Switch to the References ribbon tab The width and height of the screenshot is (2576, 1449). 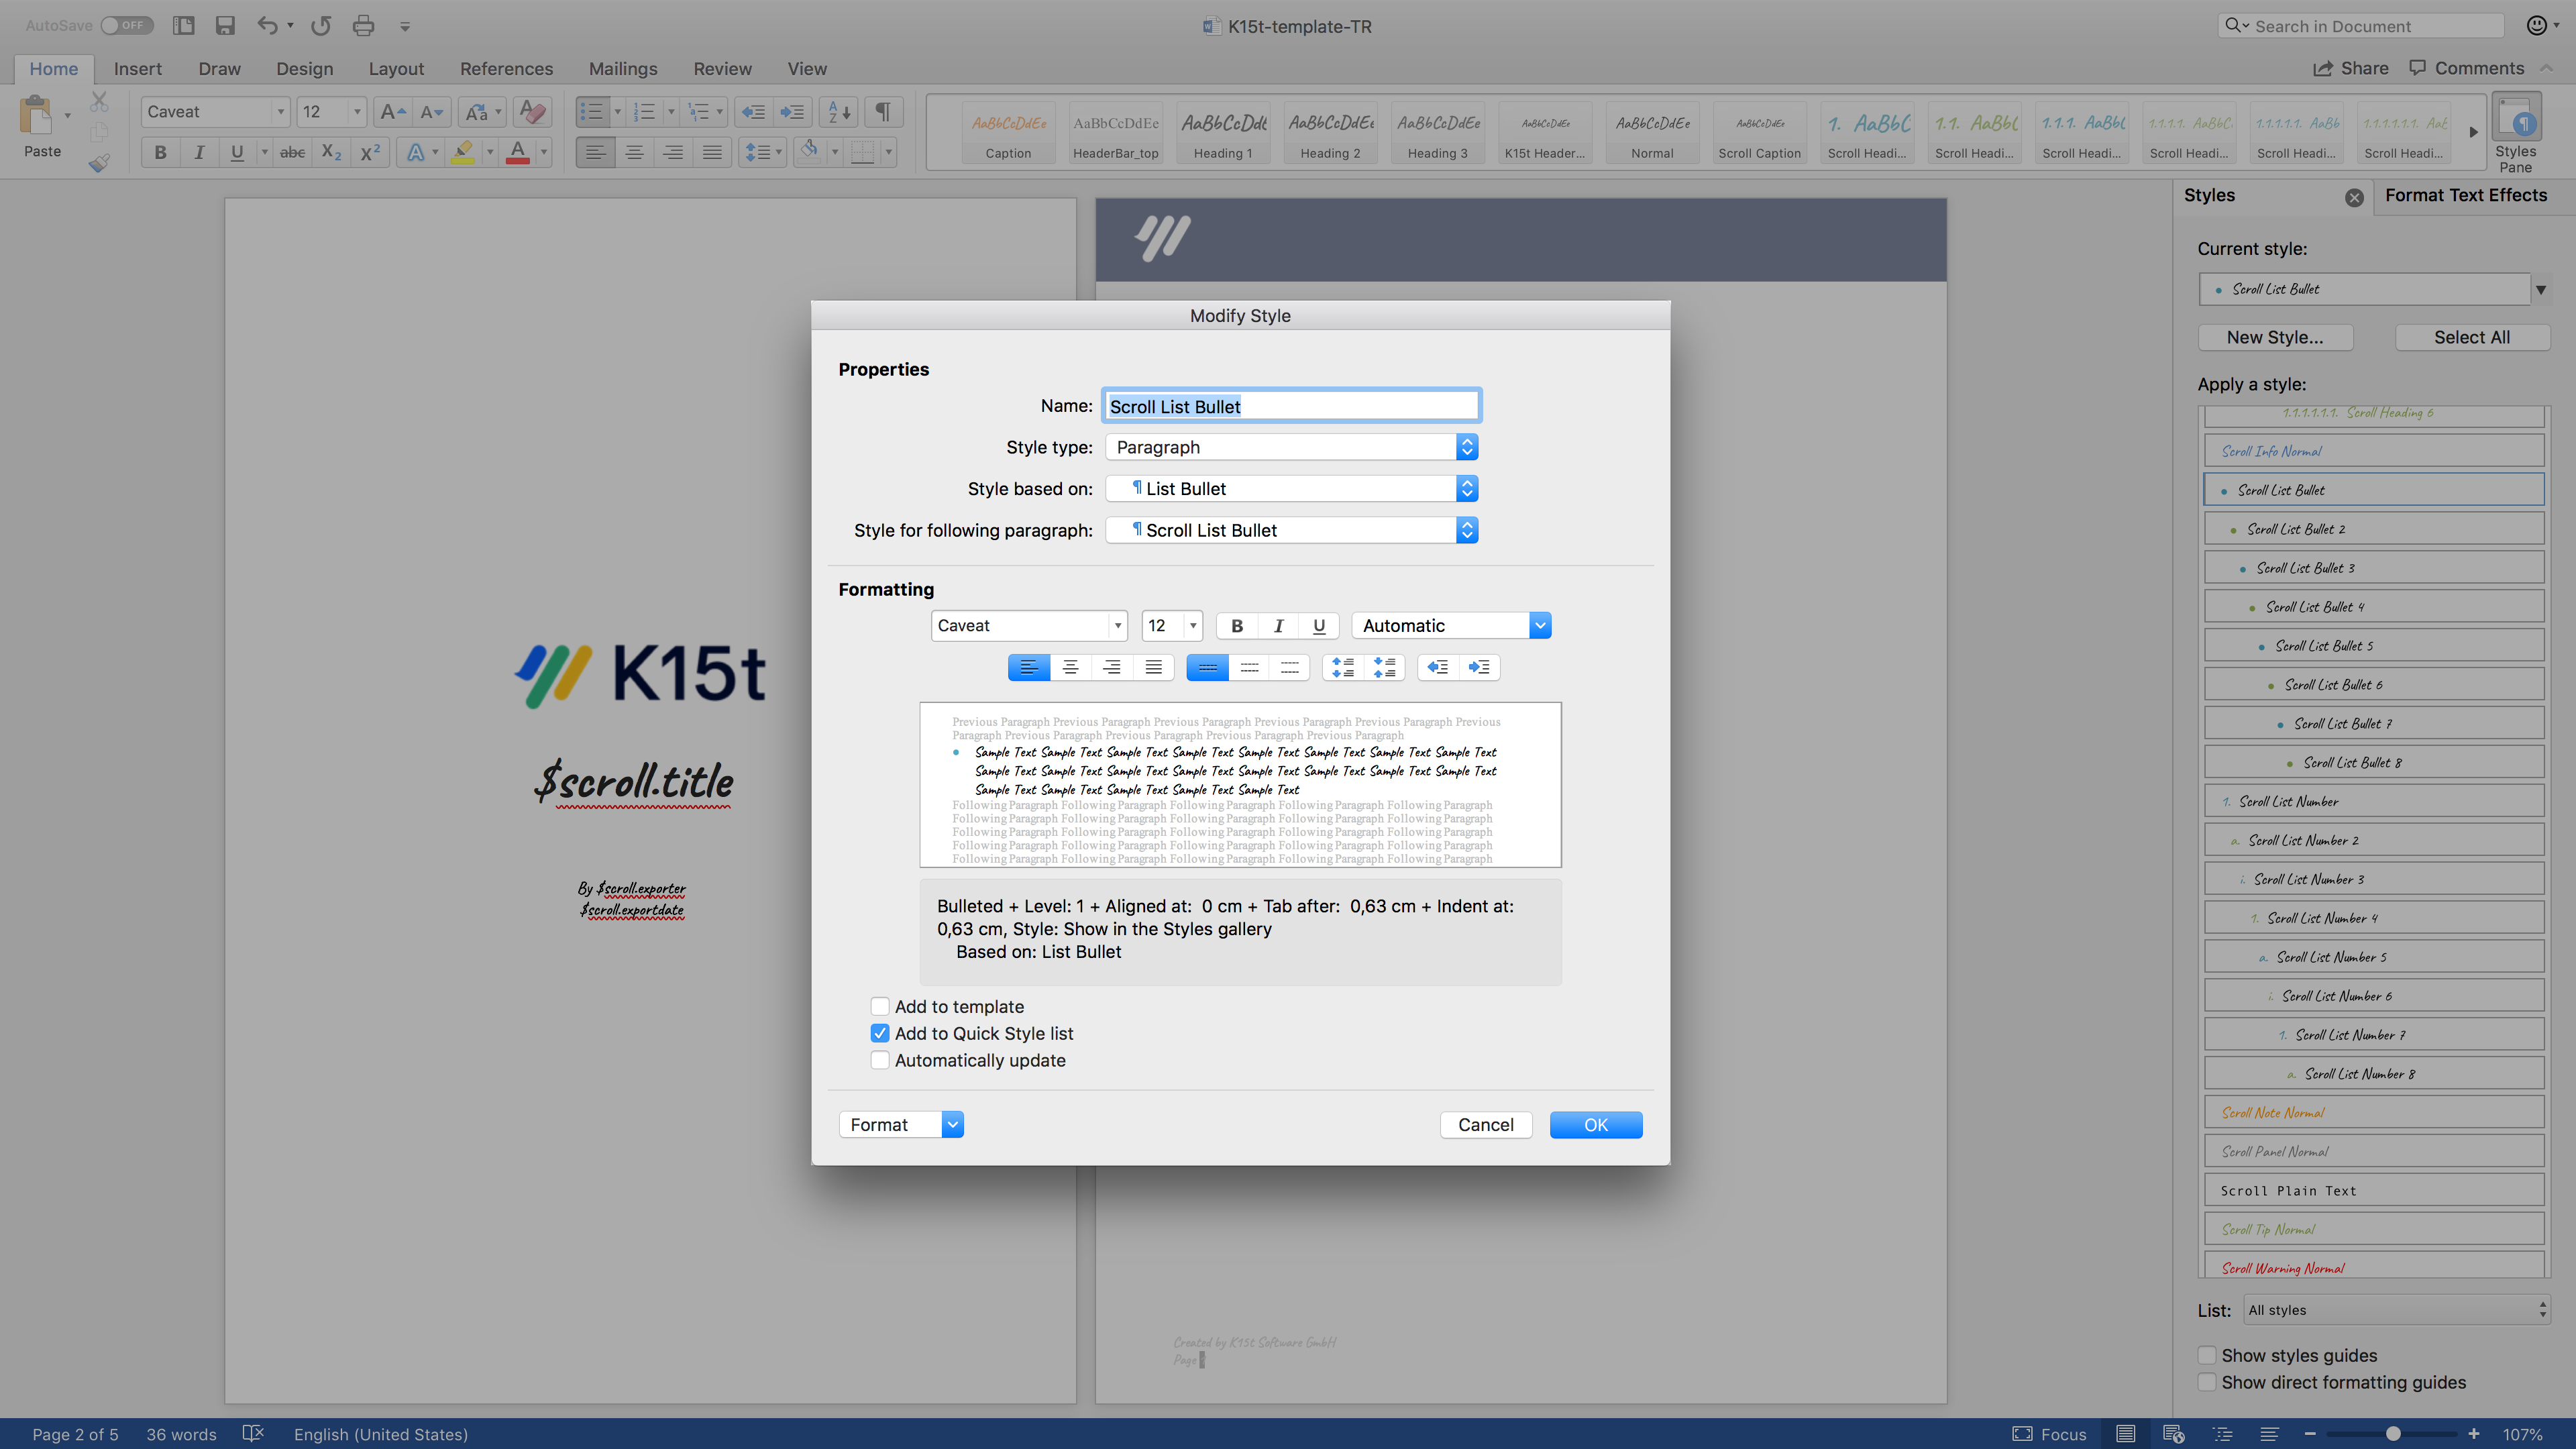(x=506, y=69)
